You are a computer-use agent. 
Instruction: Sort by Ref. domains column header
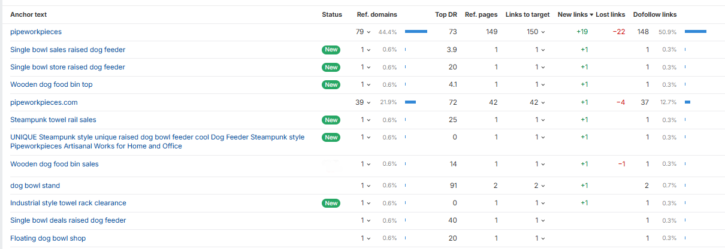(377, 14)
